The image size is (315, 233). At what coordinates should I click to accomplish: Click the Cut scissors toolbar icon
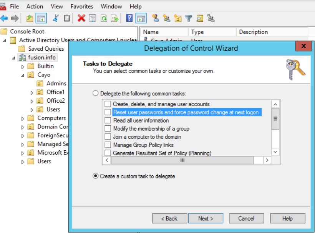point(56,18)
